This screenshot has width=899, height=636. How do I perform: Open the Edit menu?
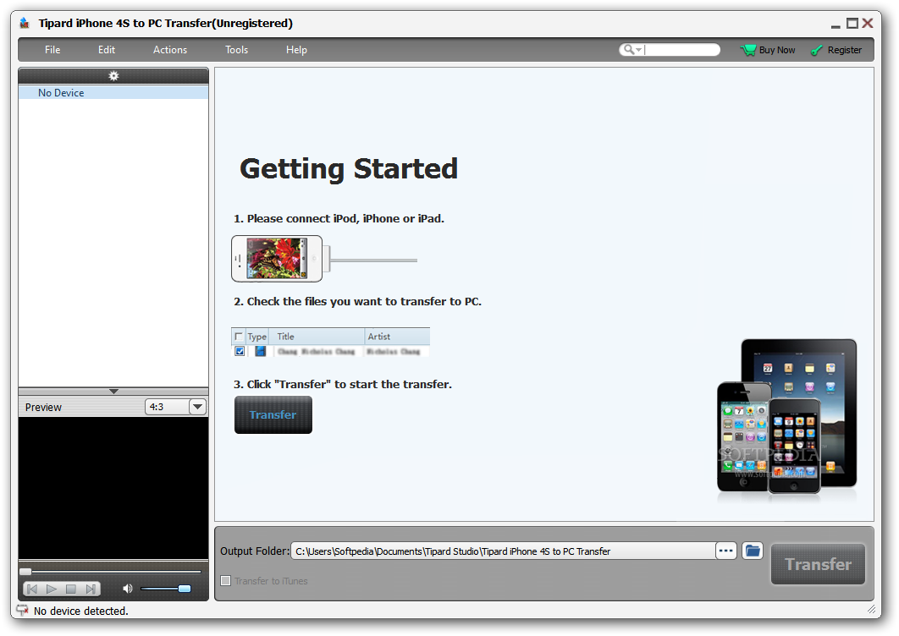[x=106, y=50]
